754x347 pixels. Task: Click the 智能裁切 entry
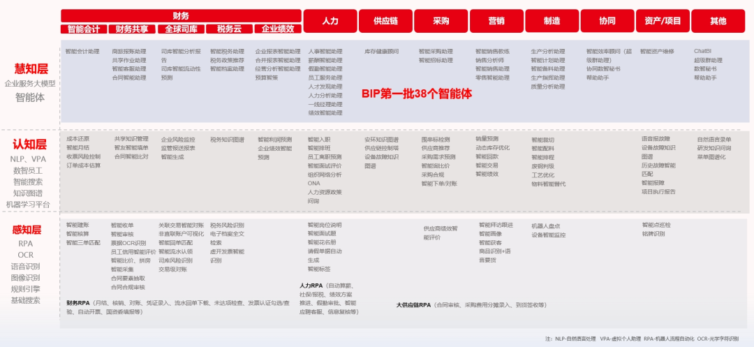(543, 140)
